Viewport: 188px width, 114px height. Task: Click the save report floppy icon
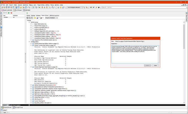coord(37,18)
